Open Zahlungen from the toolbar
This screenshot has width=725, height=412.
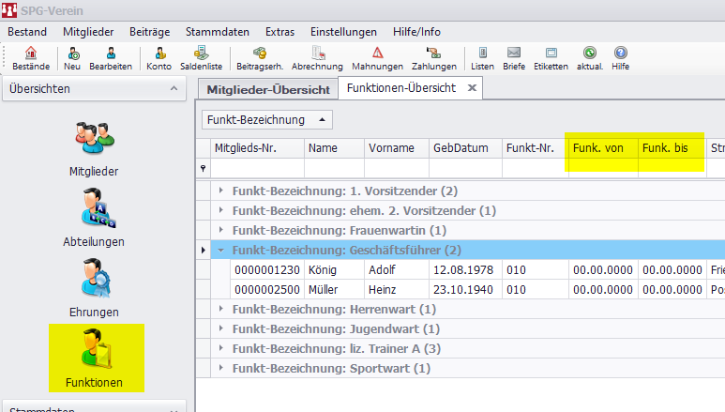[433, 58]
